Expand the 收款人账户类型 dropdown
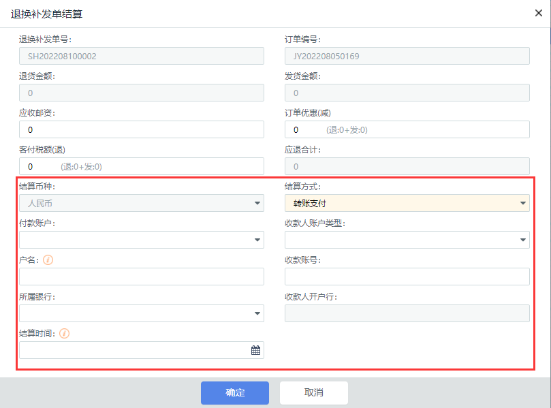This screenshot has width=551, height=408. tap(522, 240)
